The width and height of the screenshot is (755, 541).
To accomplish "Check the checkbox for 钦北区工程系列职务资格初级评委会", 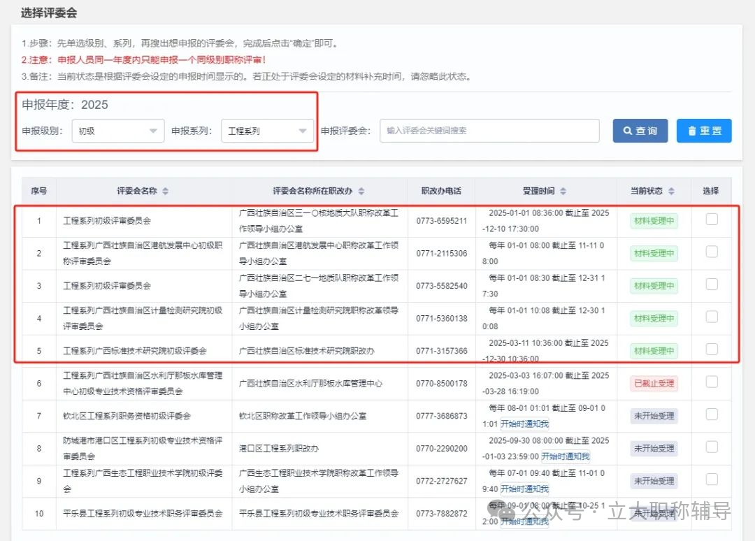I will click(x=711, y=415).
